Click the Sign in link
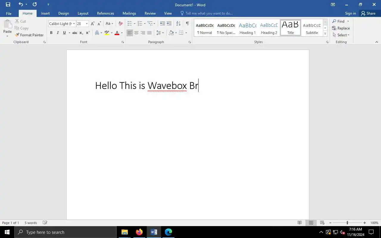The image size is (381, 238). pyautogui.click(x=350, y=13)
